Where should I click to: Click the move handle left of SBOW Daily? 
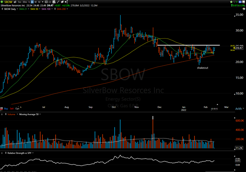[2, 9]
